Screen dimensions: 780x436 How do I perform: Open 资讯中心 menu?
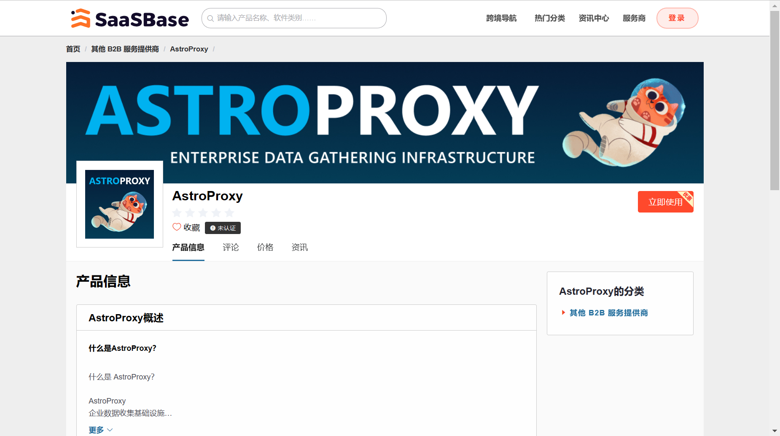pos(594,18)
